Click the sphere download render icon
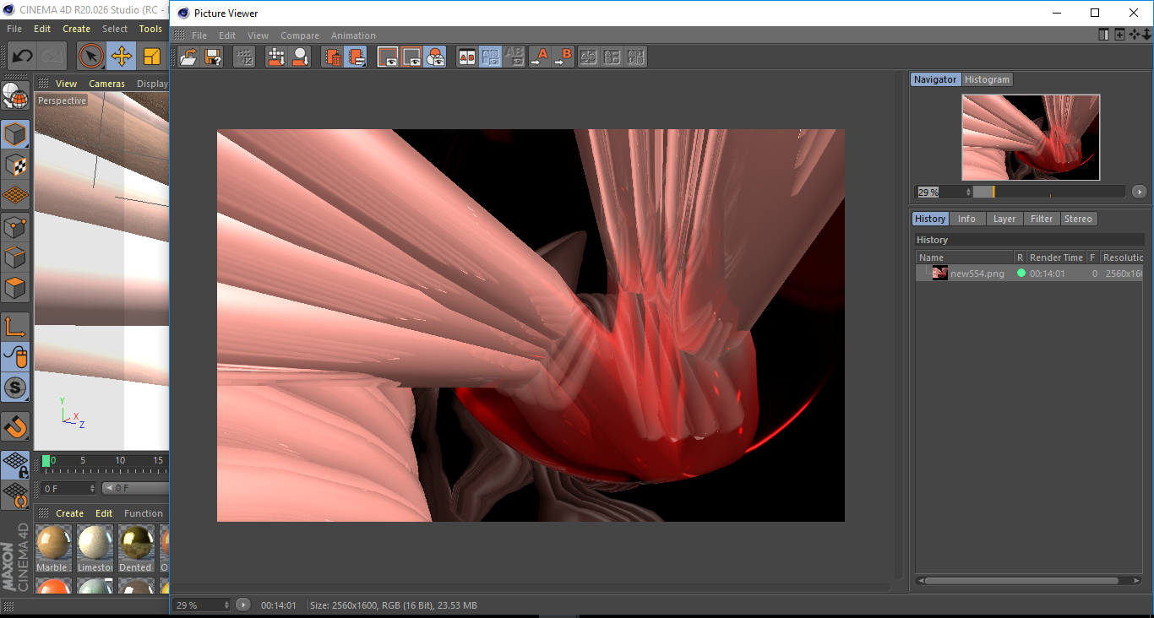The image size is (1154, 618). point(300,57)
